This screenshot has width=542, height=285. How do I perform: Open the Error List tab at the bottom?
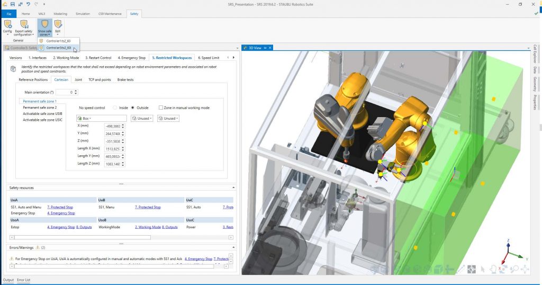point(23,280)
